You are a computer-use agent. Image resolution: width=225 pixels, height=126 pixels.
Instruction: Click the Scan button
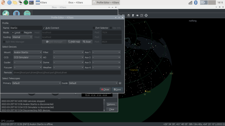point(87,42)
